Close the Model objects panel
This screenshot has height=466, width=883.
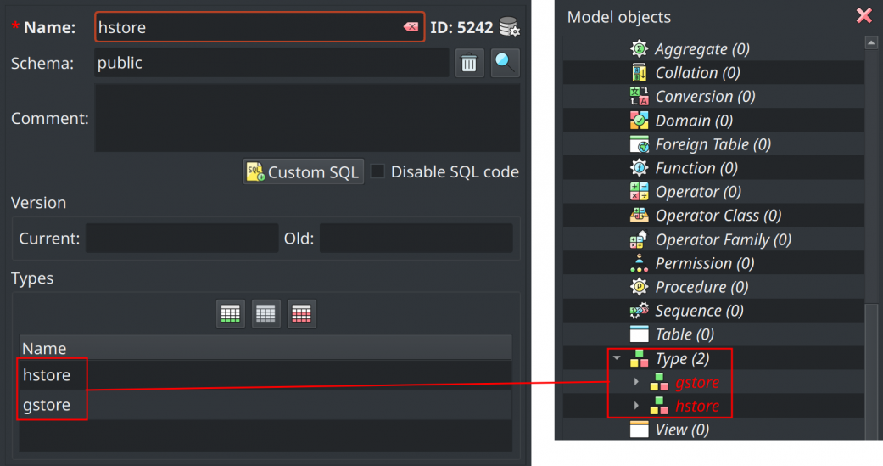863,16
